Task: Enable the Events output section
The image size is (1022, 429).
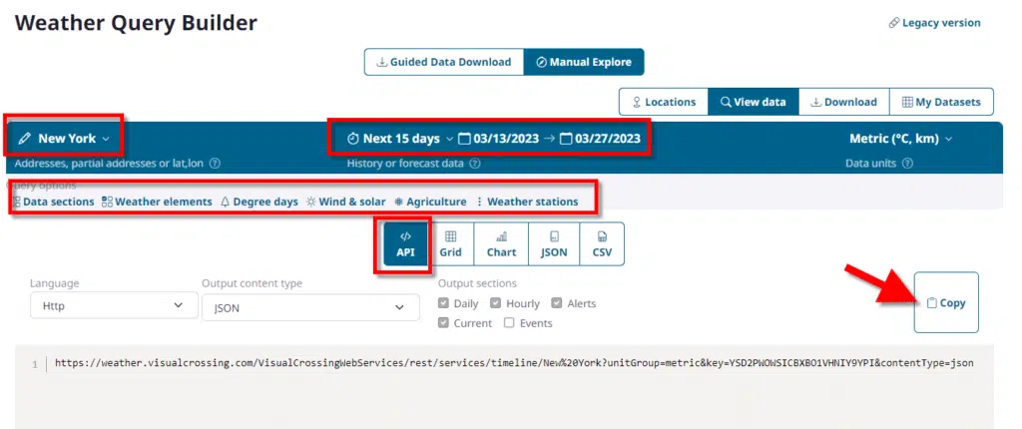Action: click(509, 323)
